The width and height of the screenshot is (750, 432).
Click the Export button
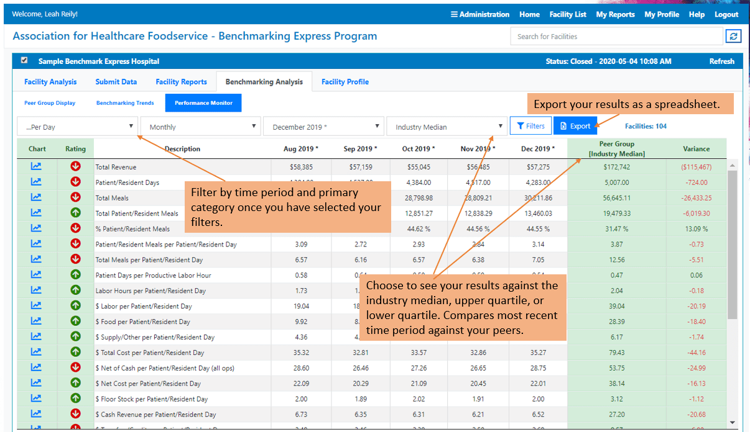(x=575, y=126)
